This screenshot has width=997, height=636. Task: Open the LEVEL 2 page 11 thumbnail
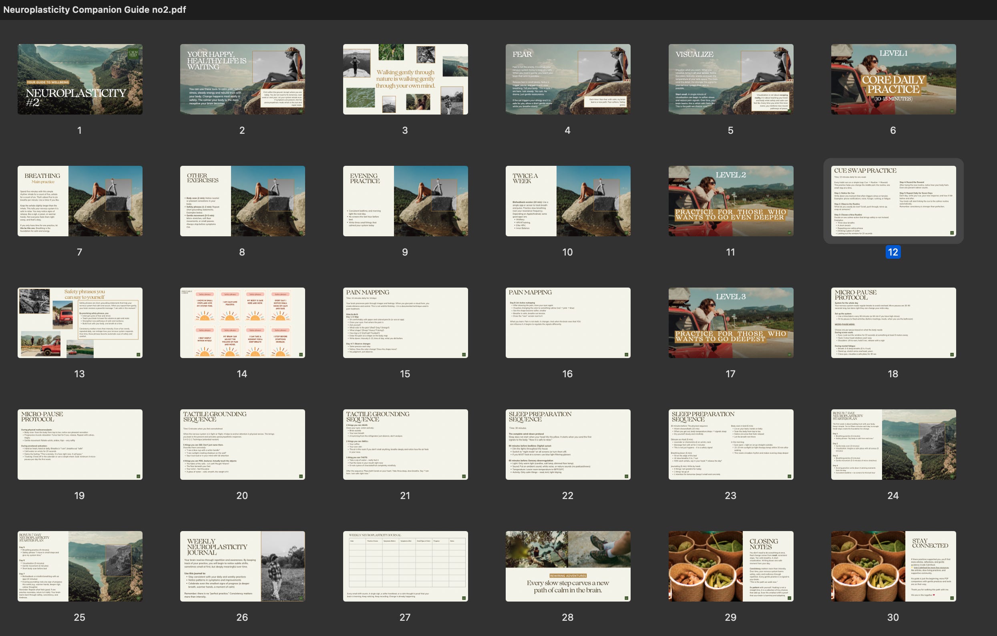(x=731, y=201)
